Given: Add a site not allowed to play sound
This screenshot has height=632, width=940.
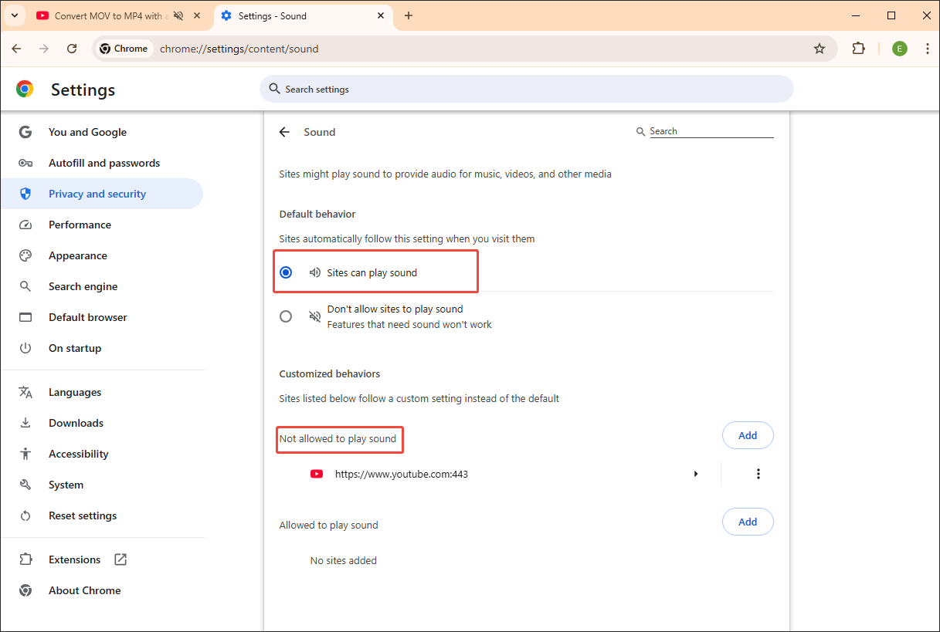Looking at the screenshot, I should [747, 435].
